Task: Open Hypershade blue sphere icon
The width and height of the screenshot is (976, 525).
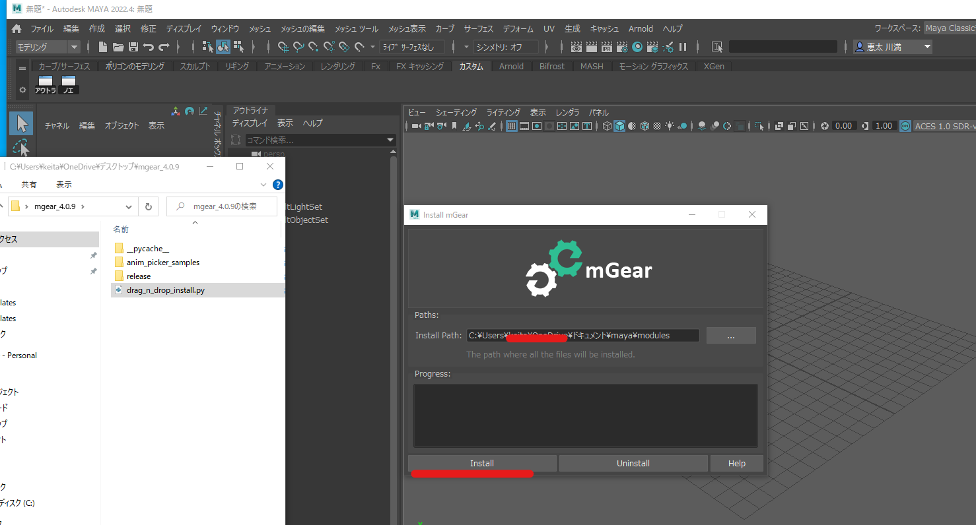Action: coord(637,47)
